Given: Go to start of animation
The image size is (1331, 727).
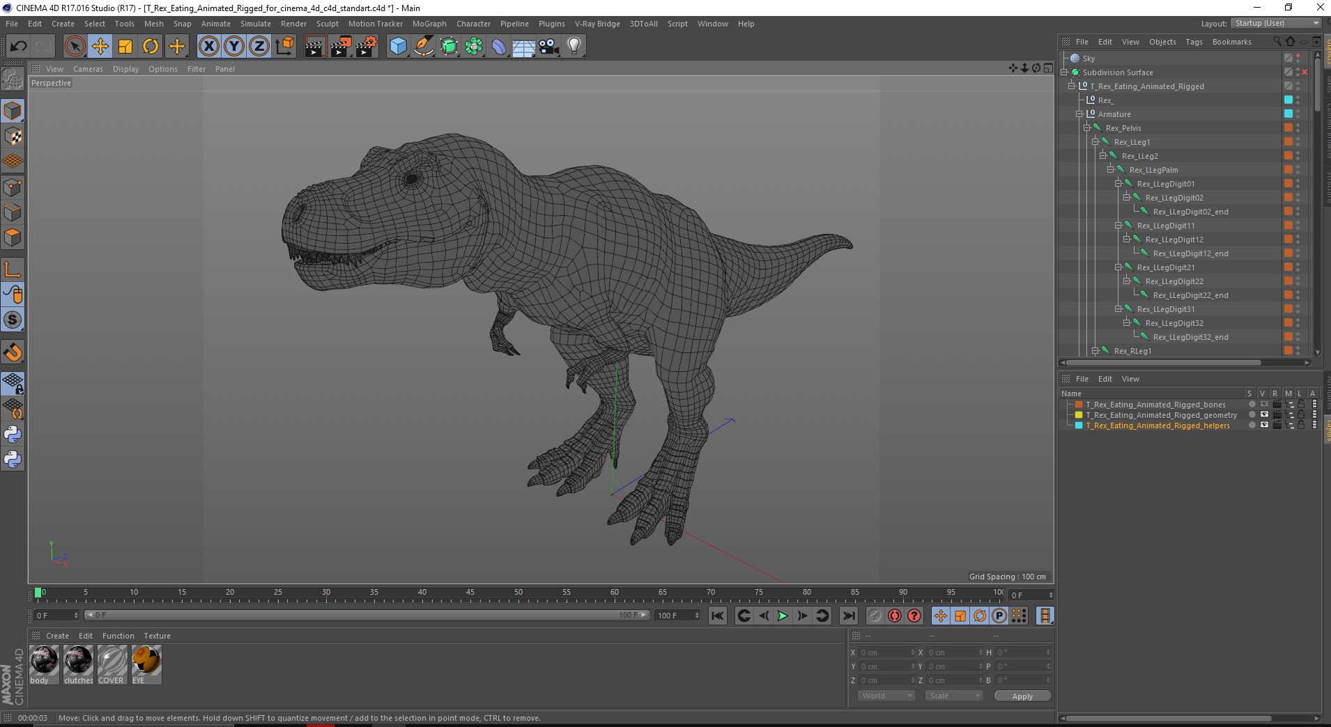Looking at the screenshot, I should pyautogui.click(x=717, y=616).
